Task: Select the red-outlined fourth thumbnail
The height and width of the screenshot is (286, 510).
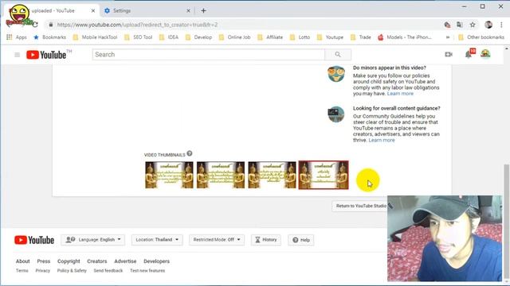Action: click(x=324, y=175)
